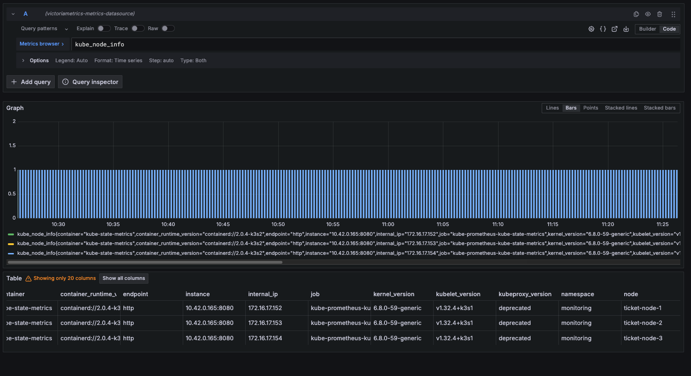Select the Bars graph style
Screen dimensions: 691x376
(x=571, y=108)
